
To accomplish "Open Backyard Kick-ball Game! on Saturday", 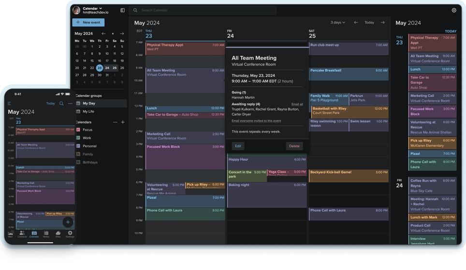I will 349,176.
